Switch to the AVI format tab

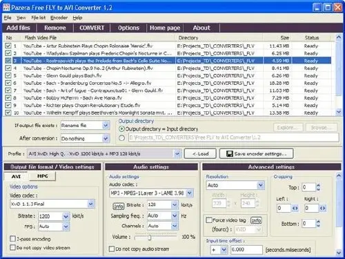tap(16, 177)
